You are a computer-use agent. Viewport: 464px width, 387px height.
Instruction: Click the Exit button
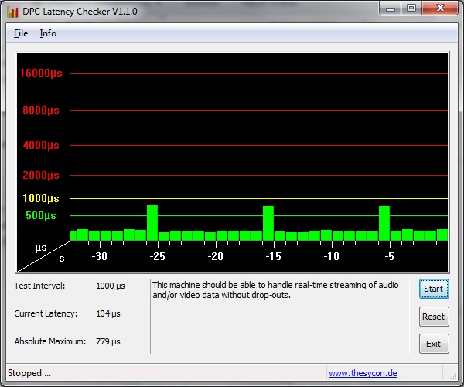click(x=434, y=344)
